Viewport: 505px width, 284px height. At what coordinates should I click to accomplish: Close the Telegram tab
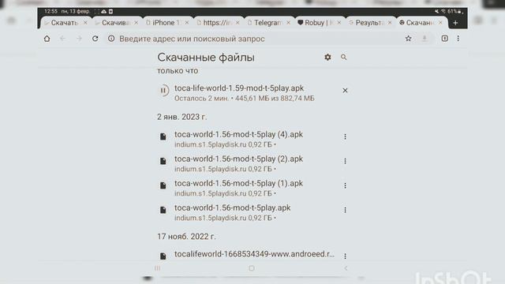pyautogui.click(x=288, y=23)
